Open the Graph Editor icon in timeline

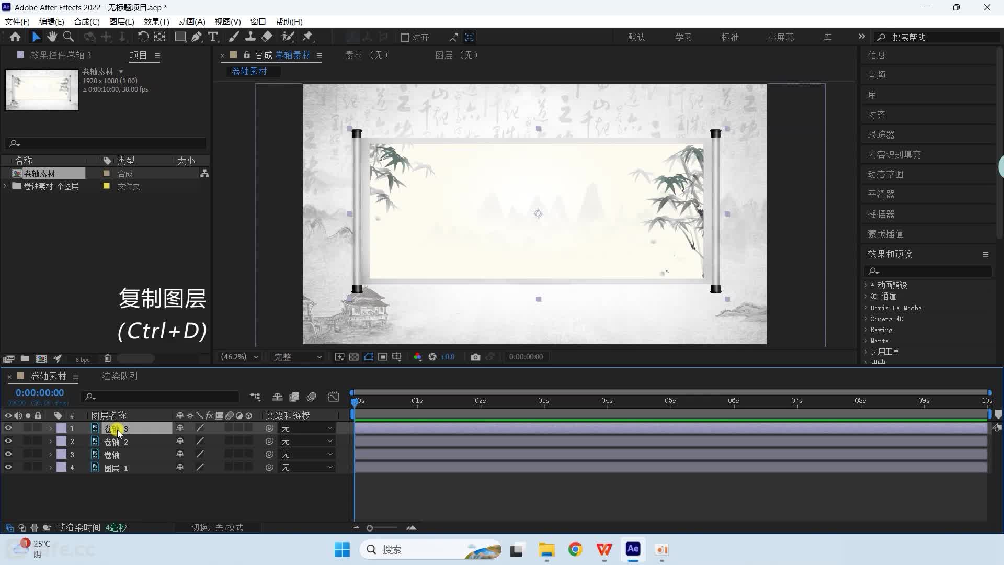pos(334,397)
